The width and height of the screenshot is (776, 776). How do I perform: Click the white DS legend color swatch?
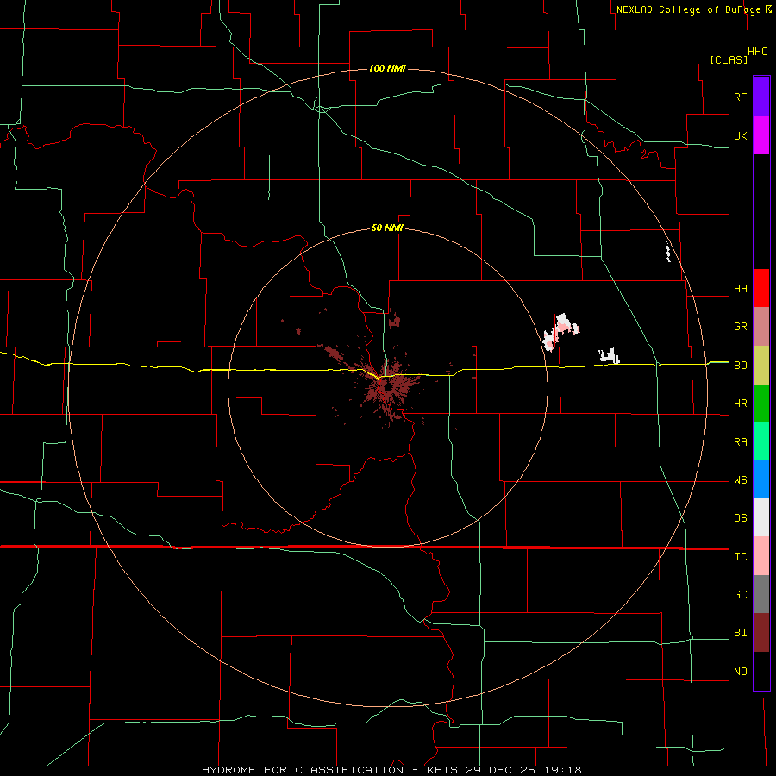click(x=761, y=517)
